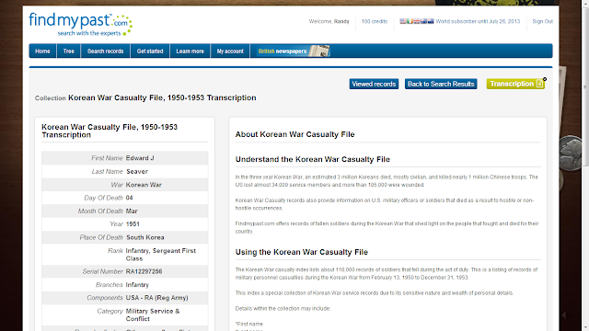This screenshot has height=331, width=589.
Task: Click the search with the experts tagline
Action: point(89,33)
